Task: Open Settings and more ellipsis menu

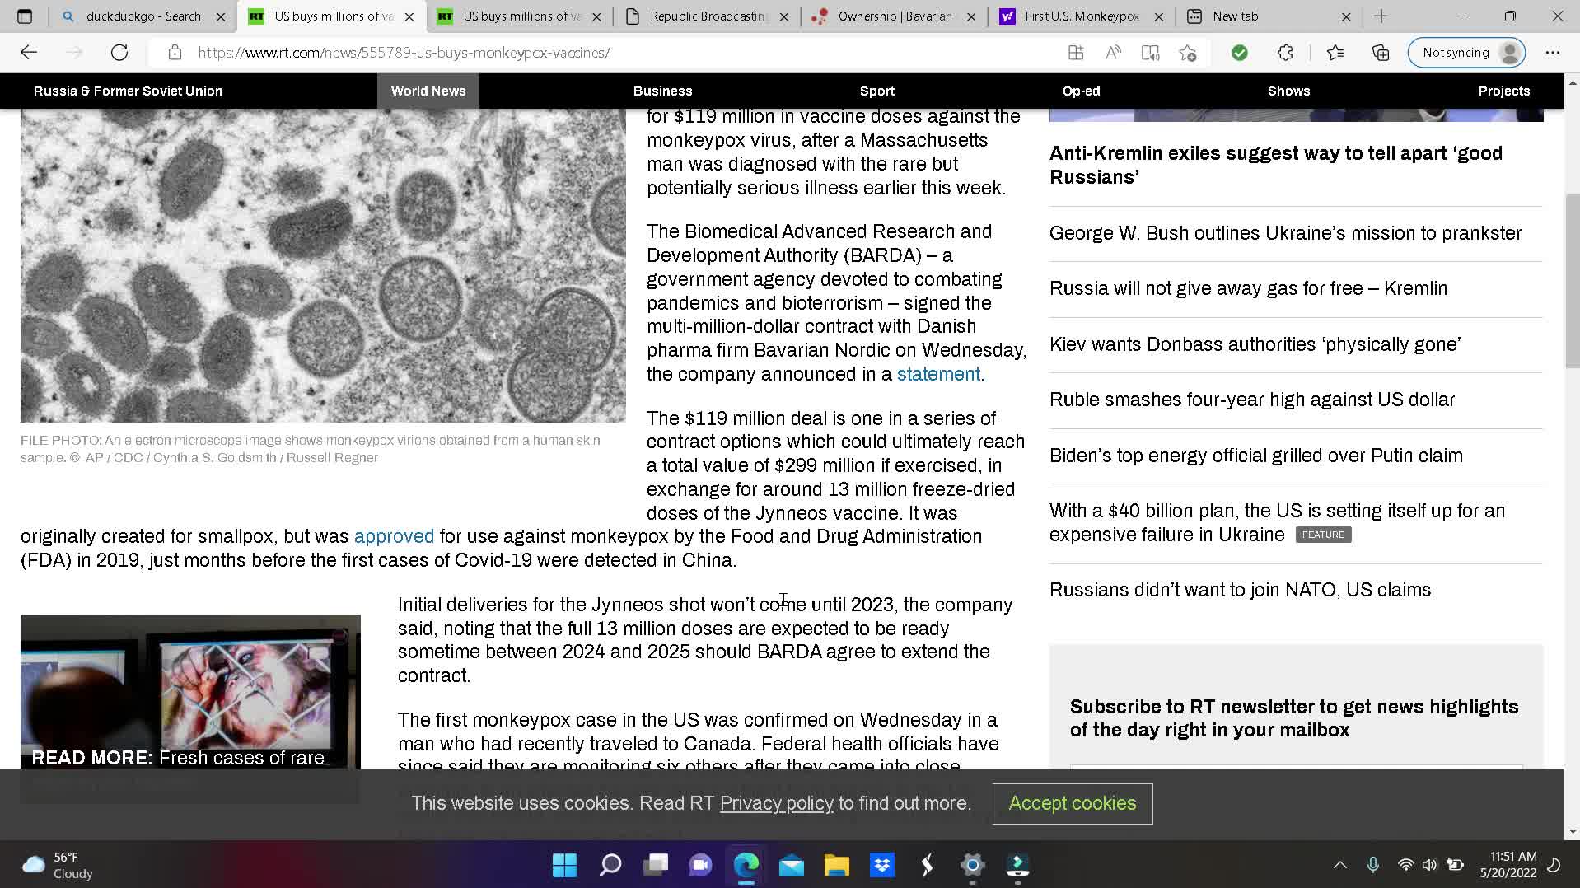Action: 1553,53
